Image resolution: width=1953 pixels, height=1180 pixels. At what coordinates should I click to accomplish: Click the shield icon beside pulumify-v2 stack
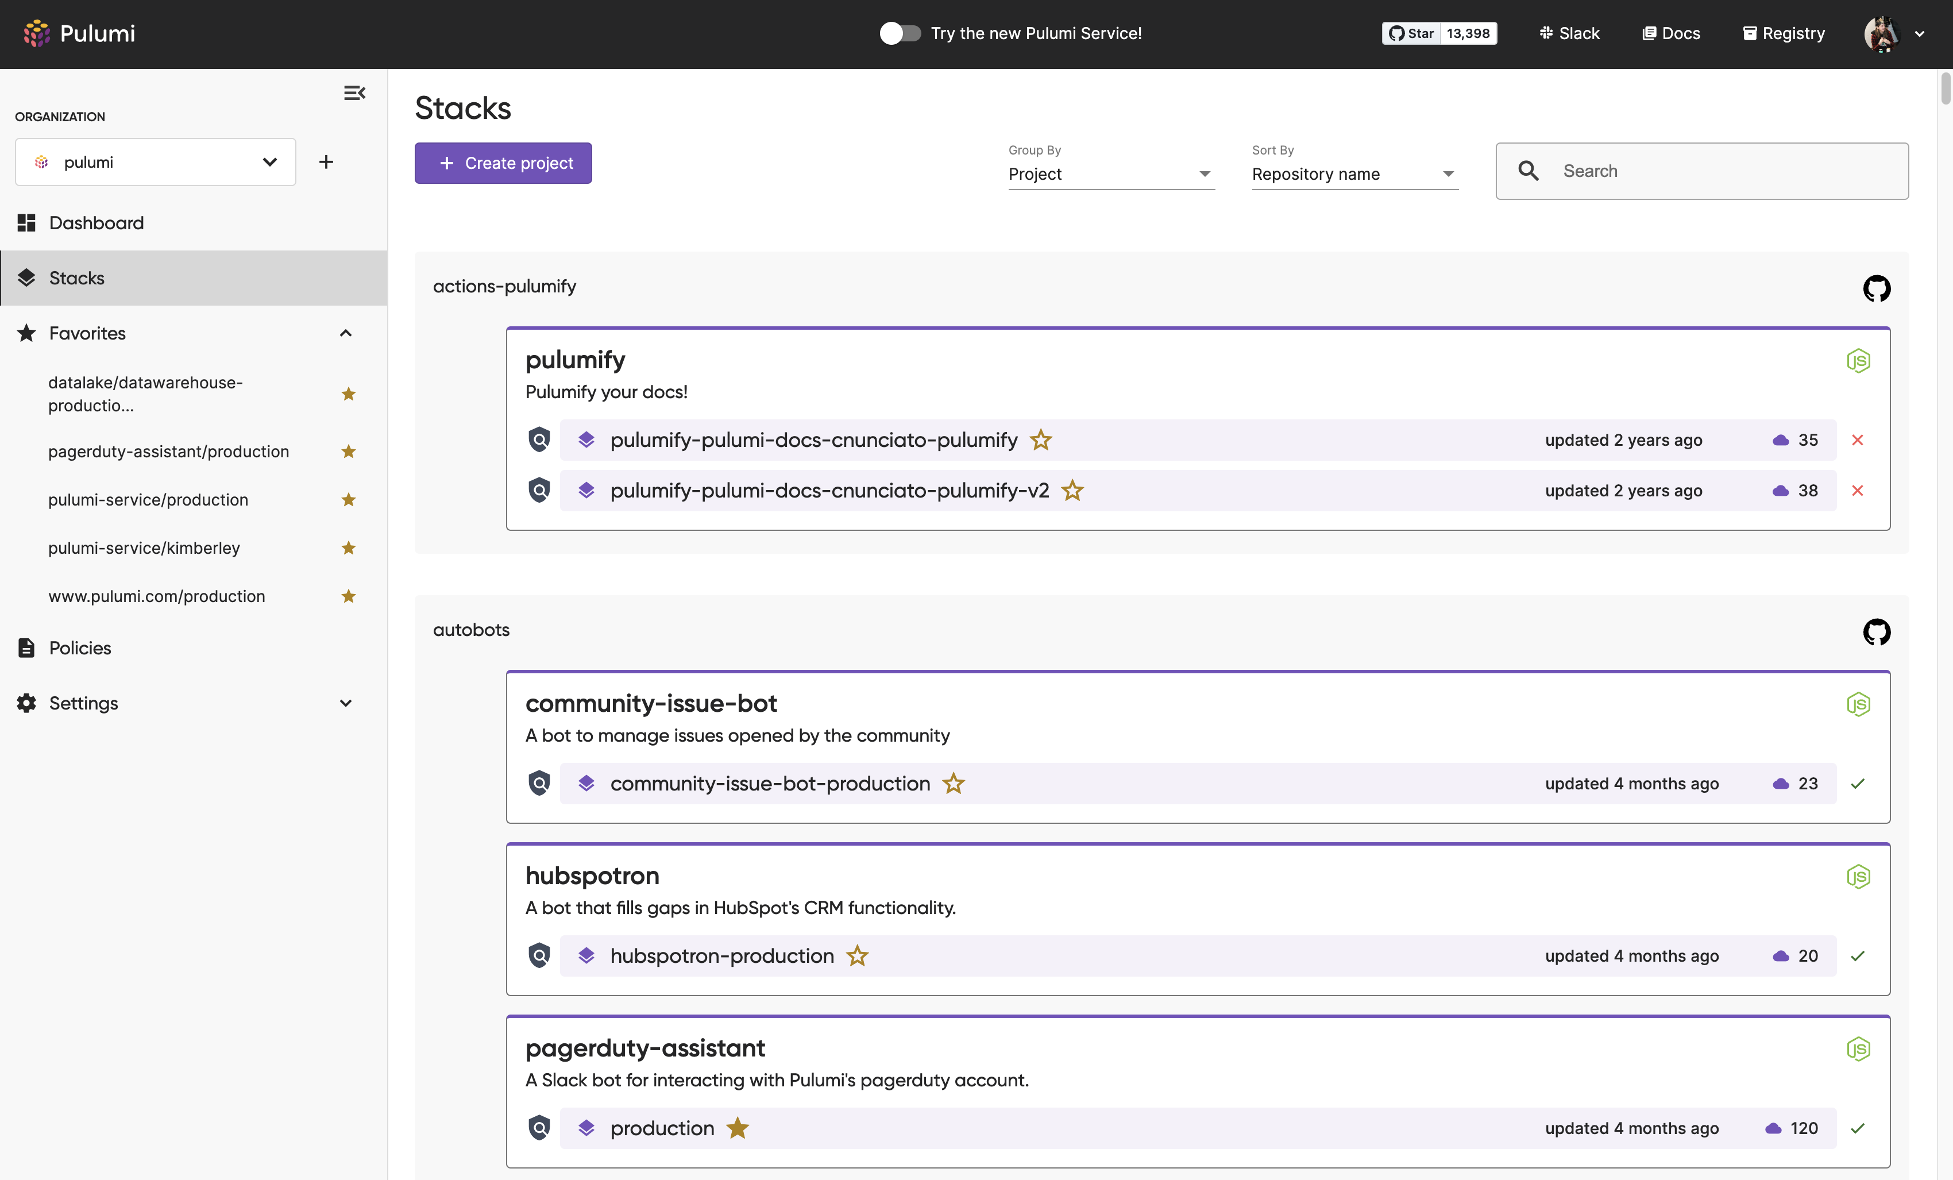539,489
